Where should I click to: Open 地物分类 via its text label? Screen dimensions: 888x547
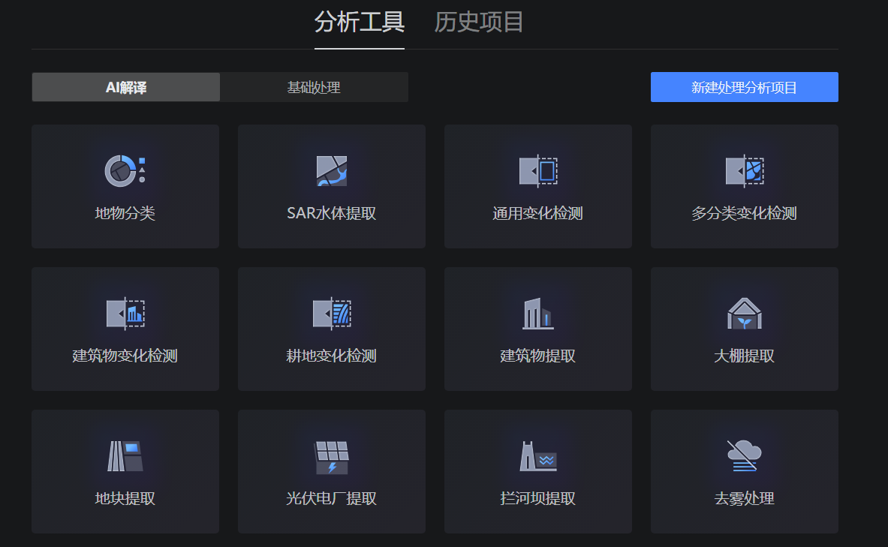pyautogui.click(x=125, y=214)
